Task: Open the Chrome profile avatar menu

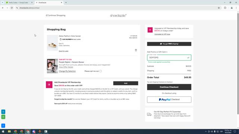Action: tap(232, 8)
